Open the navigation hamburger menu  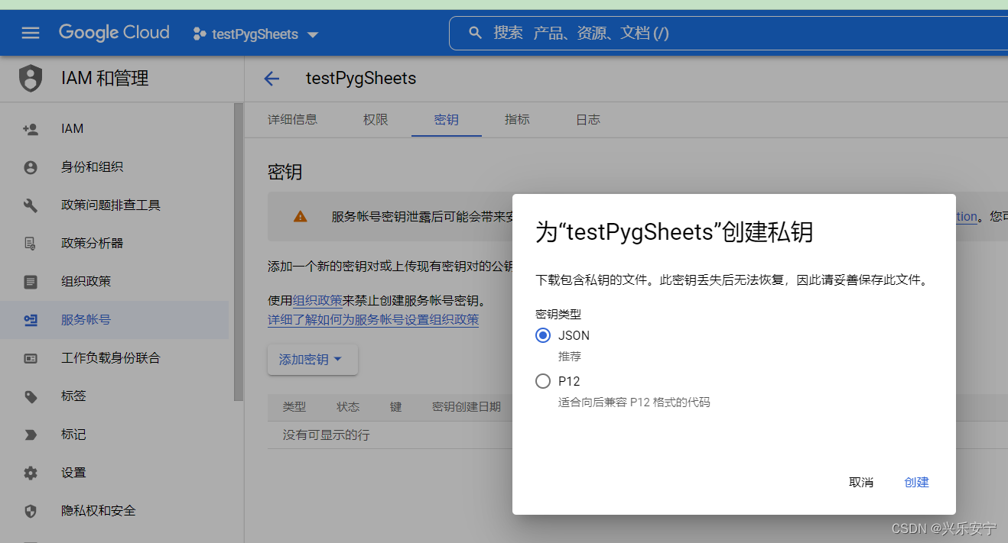click(x=30, y=33)
